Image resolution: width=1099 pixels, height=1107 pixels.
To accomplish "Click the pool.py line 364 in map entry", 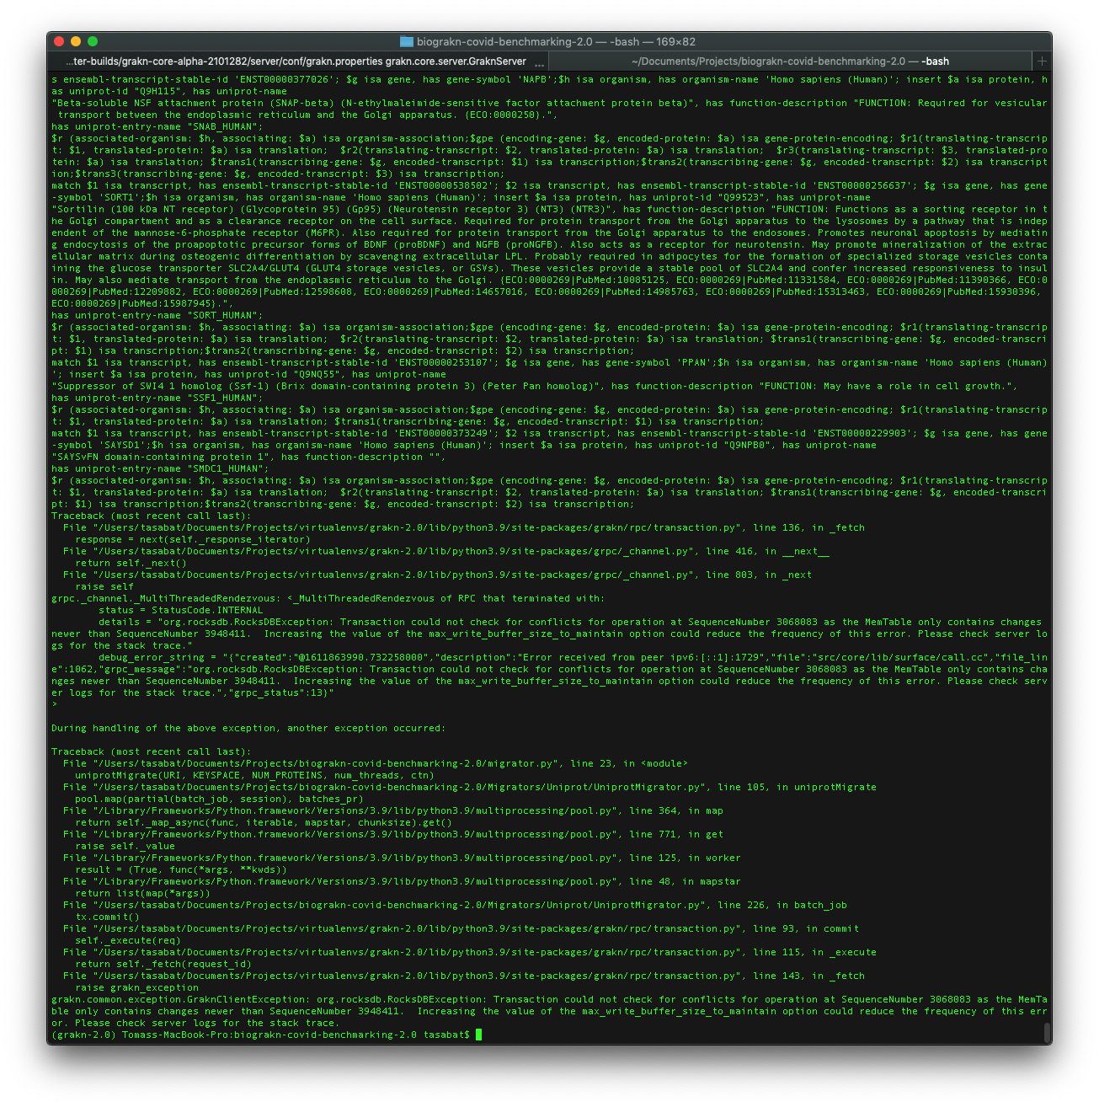I will (392, 810).
